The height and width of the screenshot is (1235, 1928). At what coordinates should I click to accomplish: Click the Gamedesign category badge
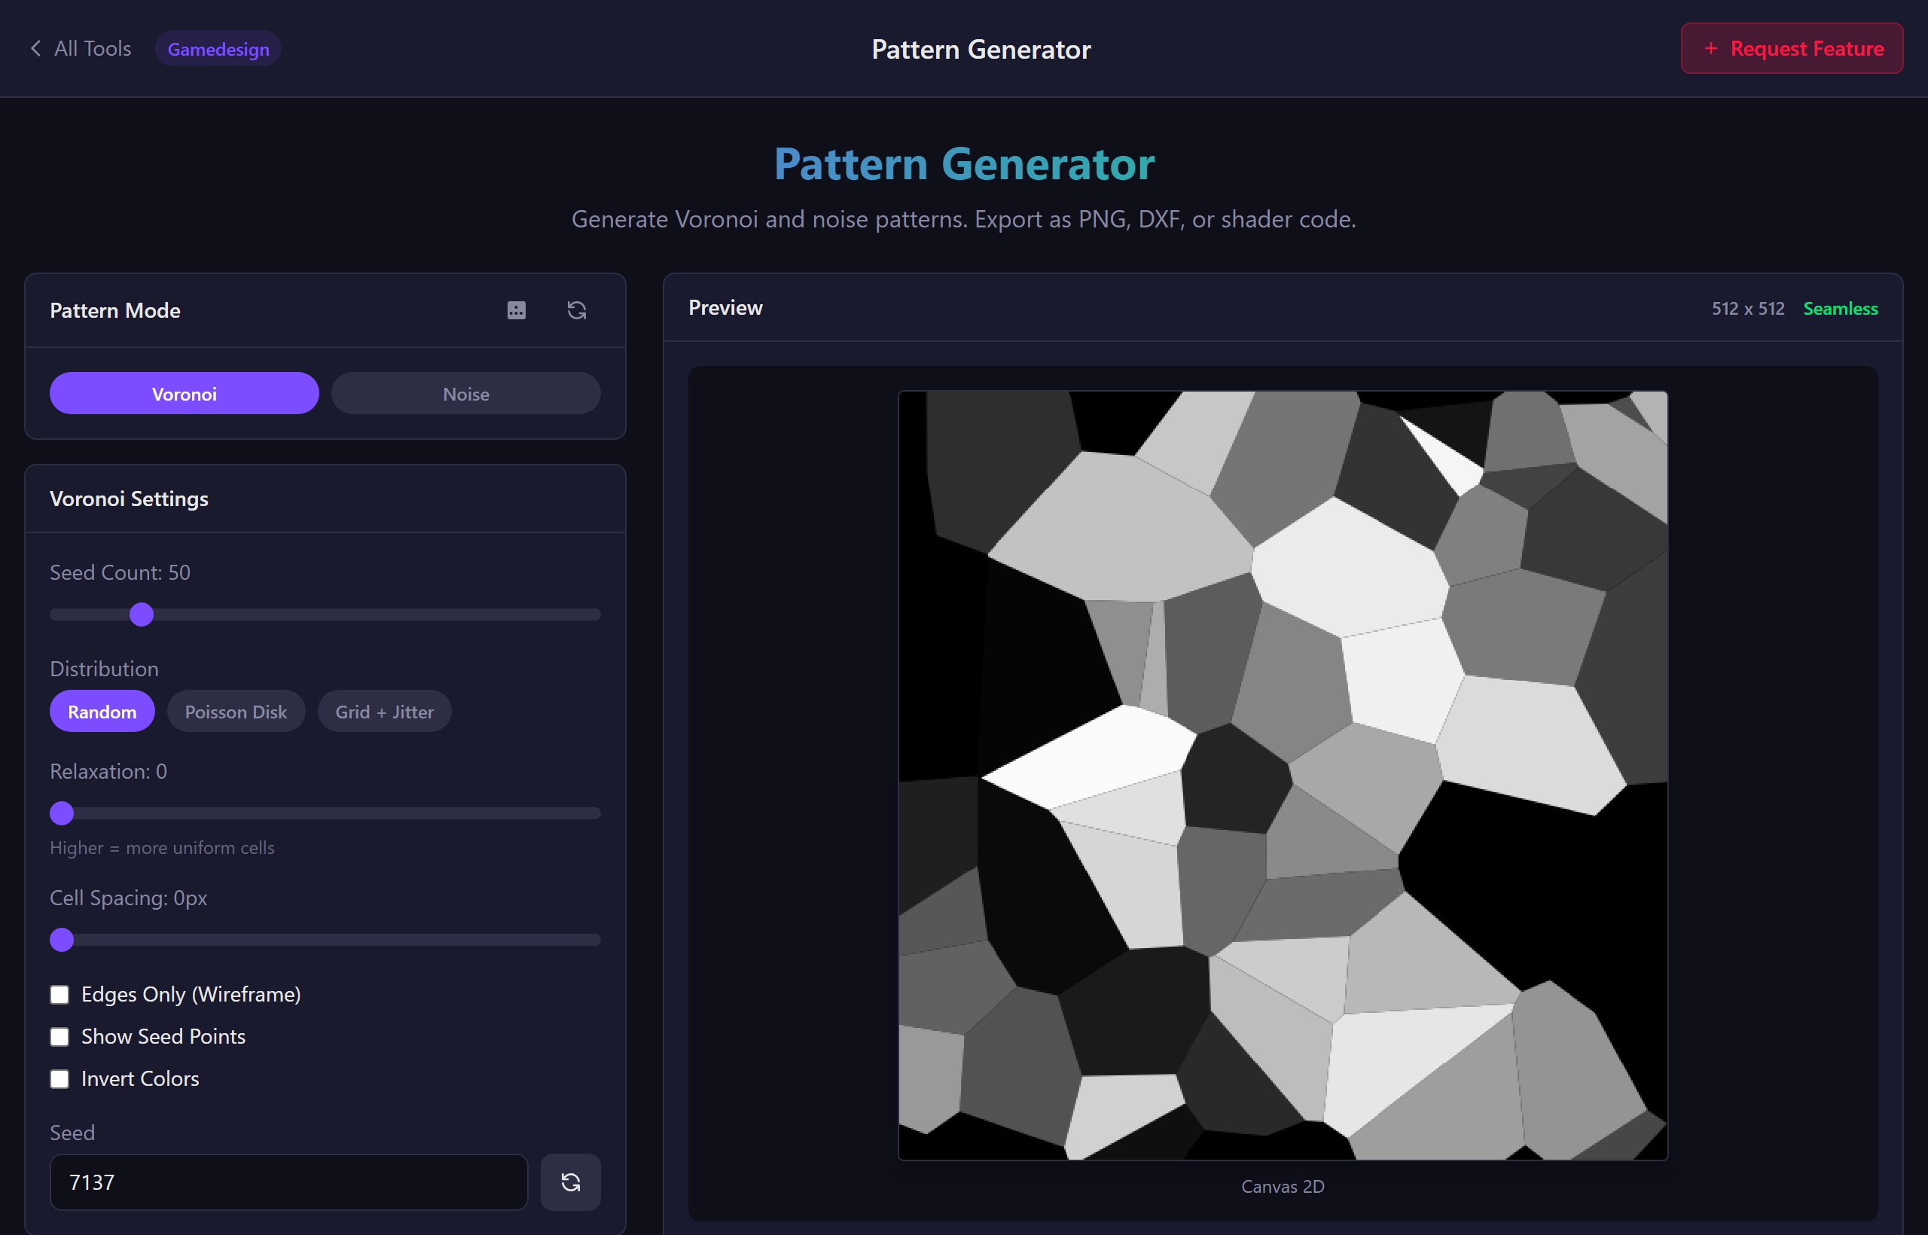tap(218, 48)
